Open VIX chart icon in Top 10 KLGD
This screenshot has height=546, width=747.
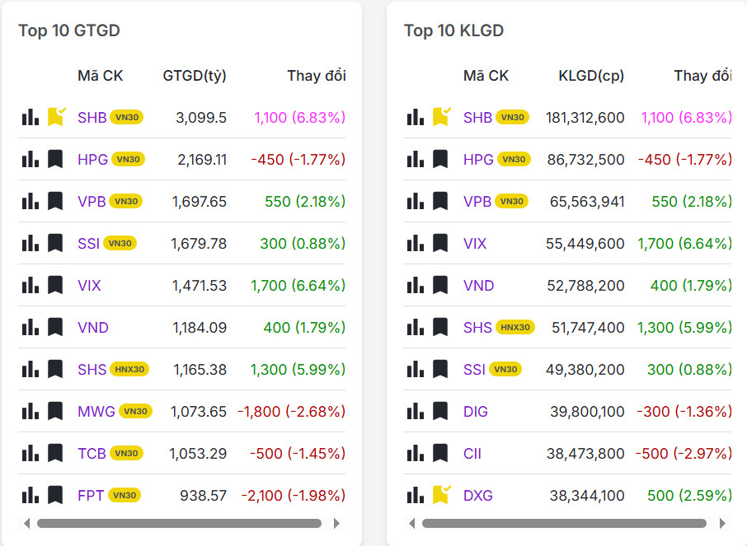[416, 243]
